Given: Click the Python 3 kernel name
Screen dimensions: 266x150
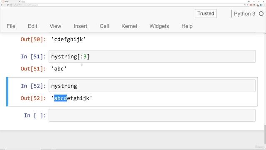Looking at the screenshot, I should (244, 14).
